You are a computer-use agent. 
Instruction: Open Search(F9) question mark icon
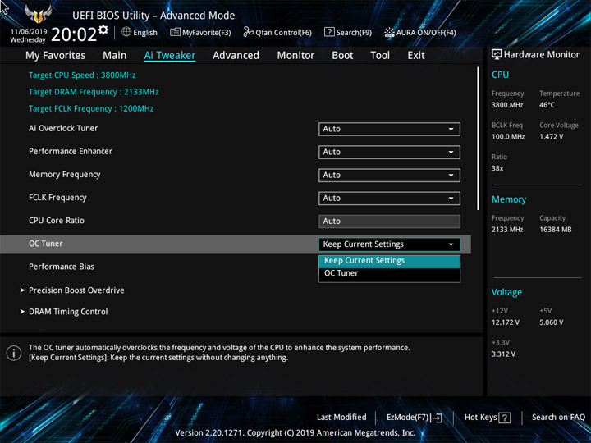tap(329, 32)
